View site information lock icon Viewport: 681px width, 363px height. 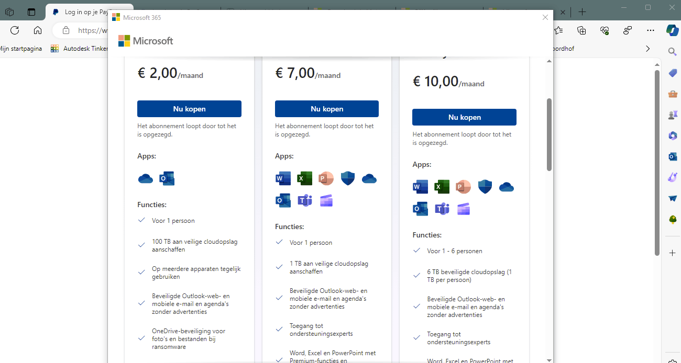point(66,30)
